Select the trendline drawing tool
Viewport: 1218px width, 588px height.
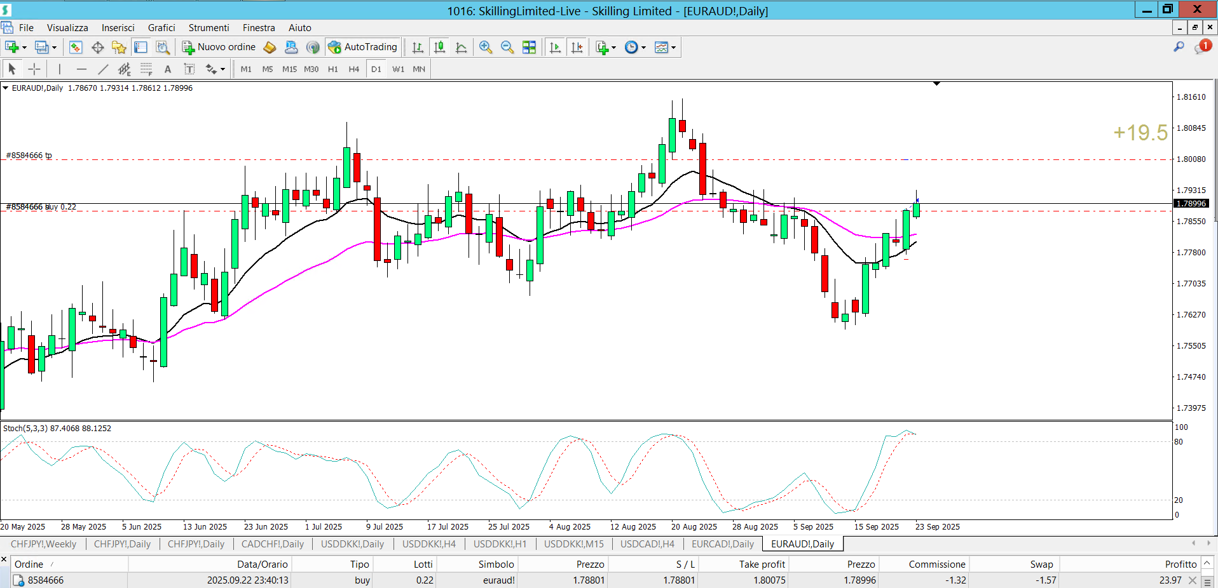click(103, 69)
